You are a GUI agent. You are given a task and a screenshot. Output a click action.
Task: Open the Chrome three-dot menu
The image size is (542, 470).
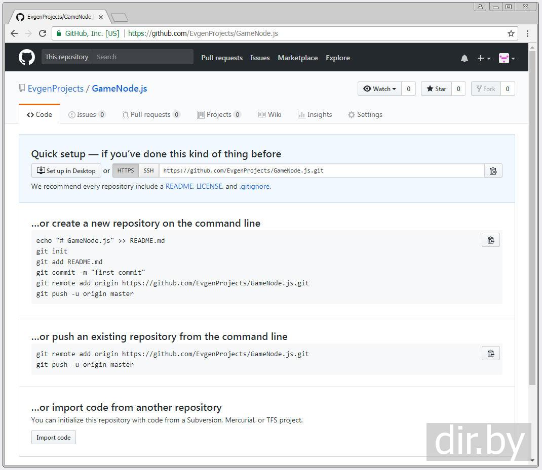click(528, 33)
